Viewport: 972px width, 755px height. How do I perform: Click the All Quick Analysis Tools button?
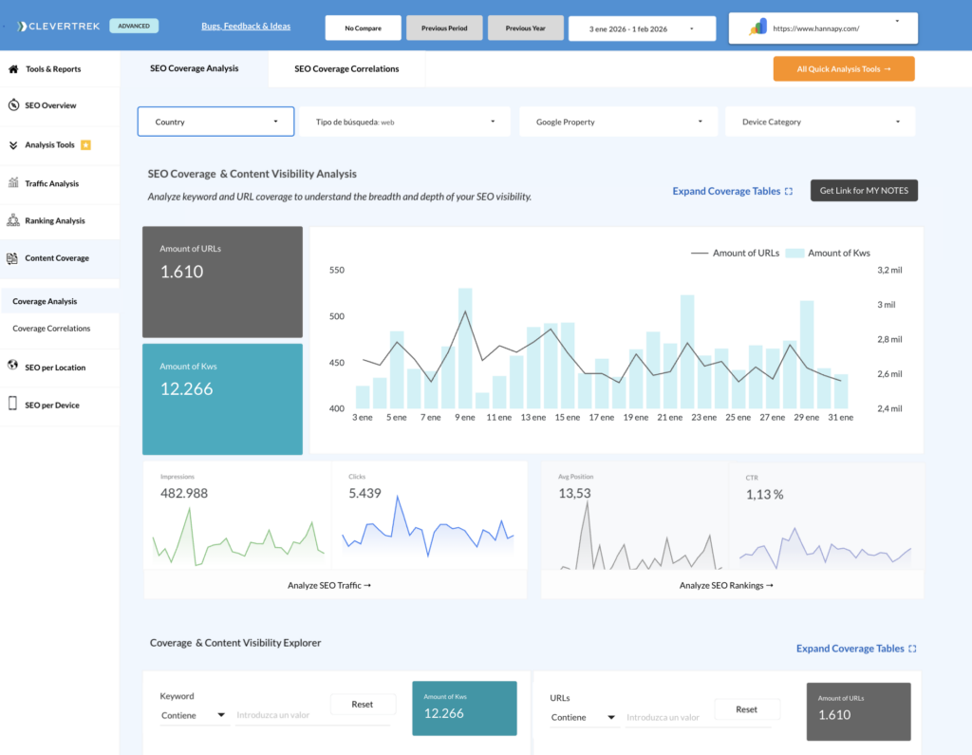[844, 68]
